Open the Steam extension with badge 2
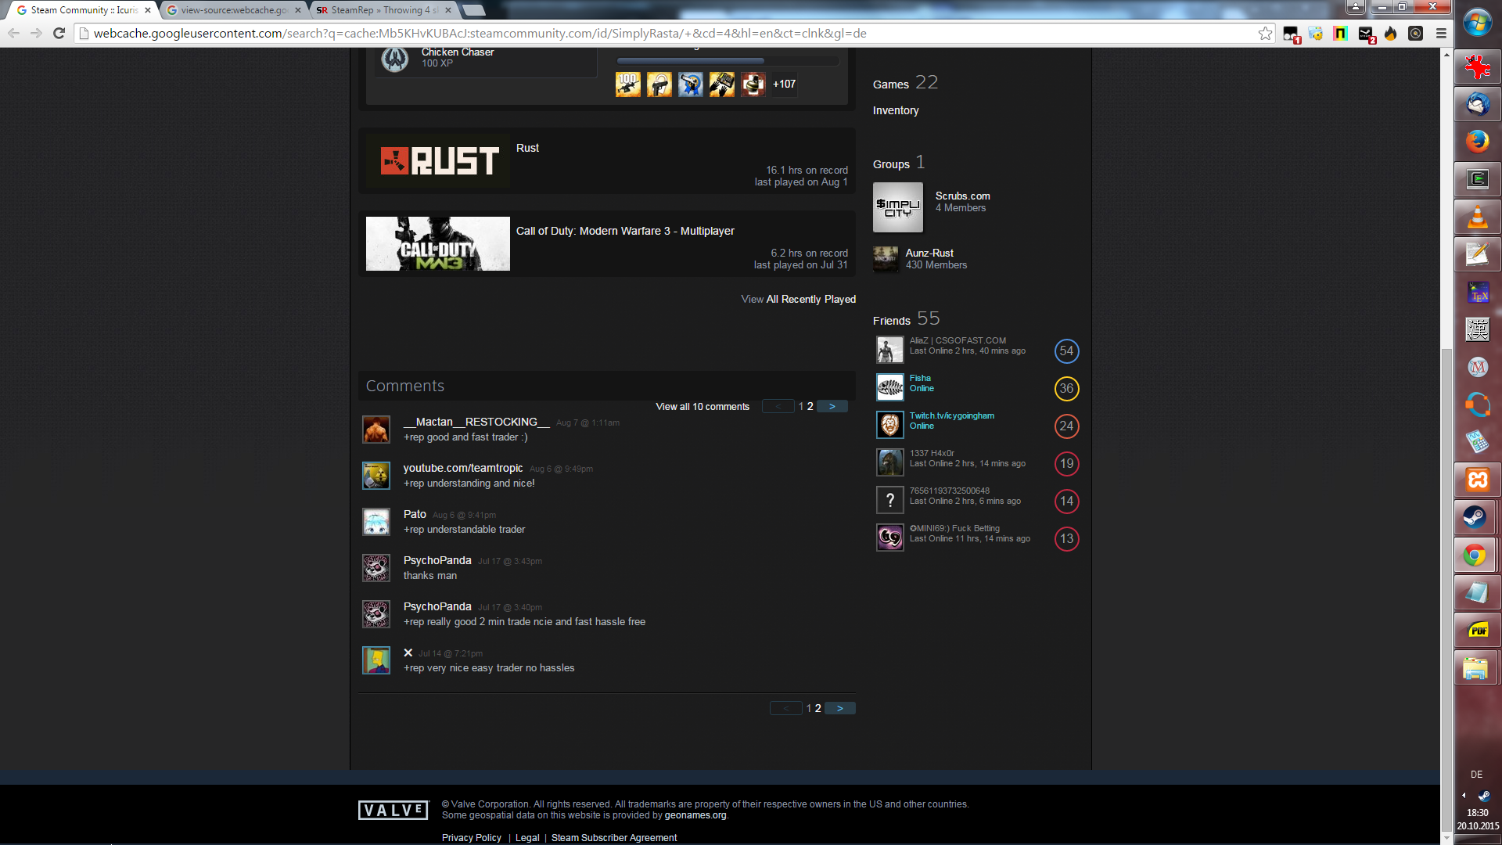Viewport: 1502px width, 845px height. 1366,34
